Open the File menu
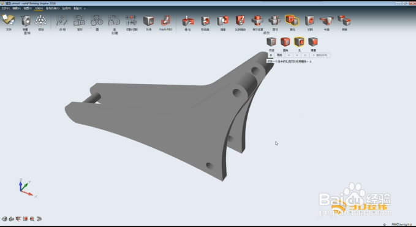The width and height of the screenshot is (416, 227). [6, 9]
